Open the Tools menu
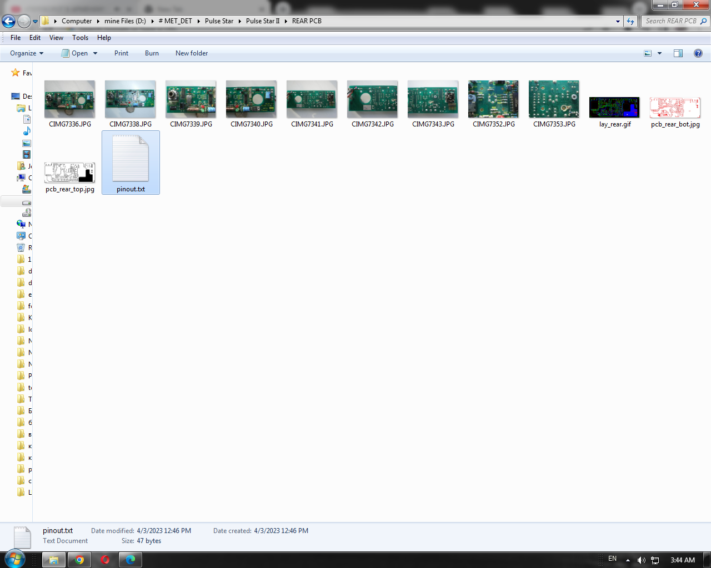 [80, 38]
